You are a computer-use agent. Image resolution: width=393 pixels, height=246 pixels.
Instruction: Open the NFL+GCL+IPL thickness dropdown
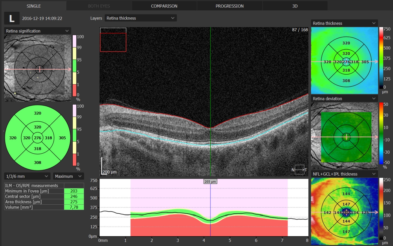click(x=344, y=174)
